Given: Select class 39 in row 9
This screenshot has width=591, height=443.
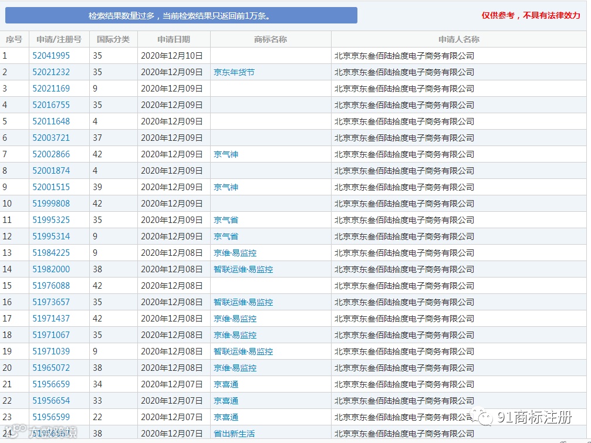Looking at the screenshot, I should point(97,187).
